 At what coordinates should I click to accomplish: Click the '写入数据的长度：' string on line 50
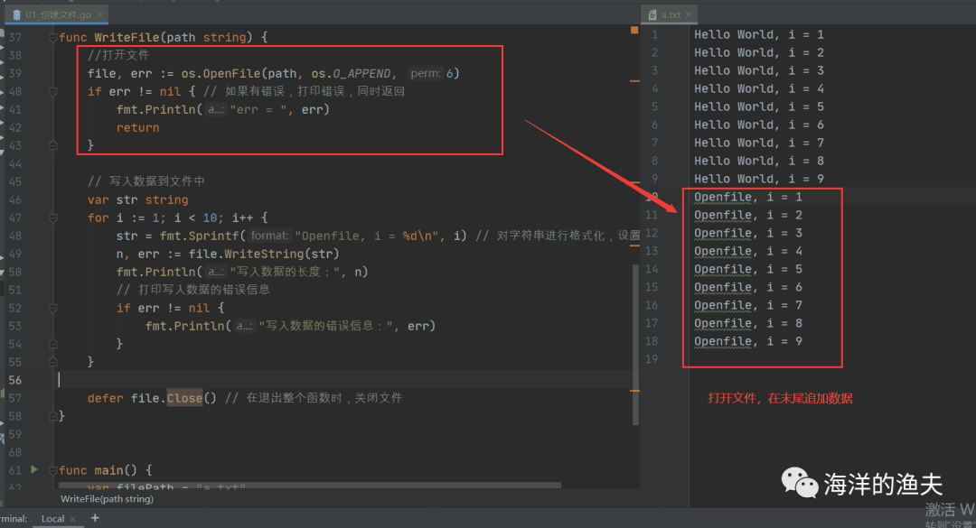tap(284, 272)
